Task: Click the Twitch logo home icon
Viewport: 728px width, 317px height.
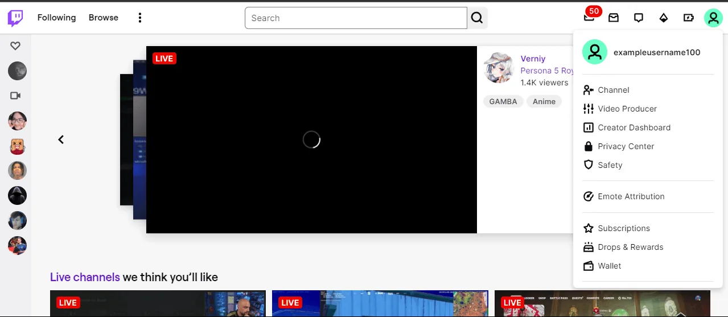Action: (15, 18)
